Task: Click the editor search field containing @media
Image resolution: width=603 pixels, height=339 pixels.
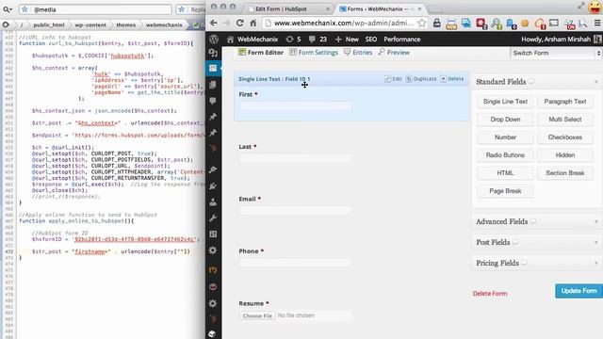Action: (95, 9)
